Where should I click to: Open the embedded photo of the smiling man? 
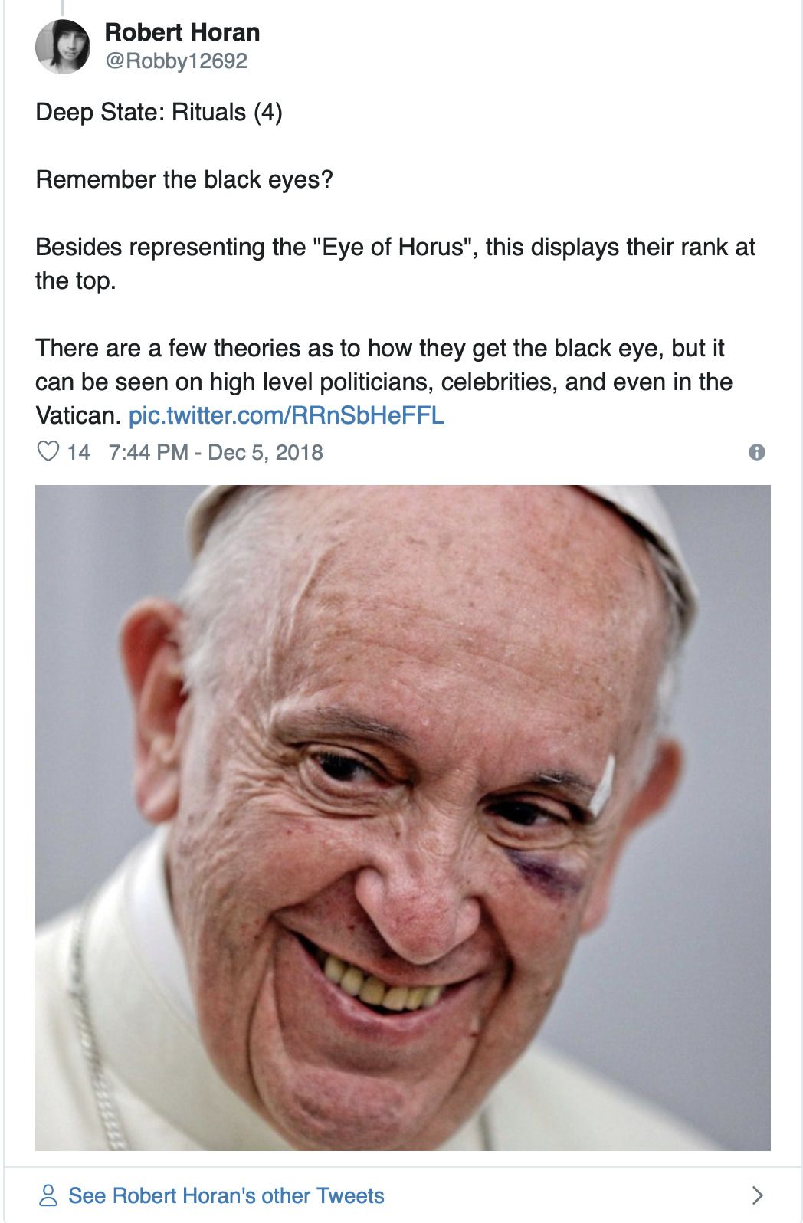(403, 818)
